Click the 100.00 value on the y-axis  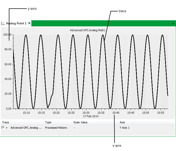[7, 35]
